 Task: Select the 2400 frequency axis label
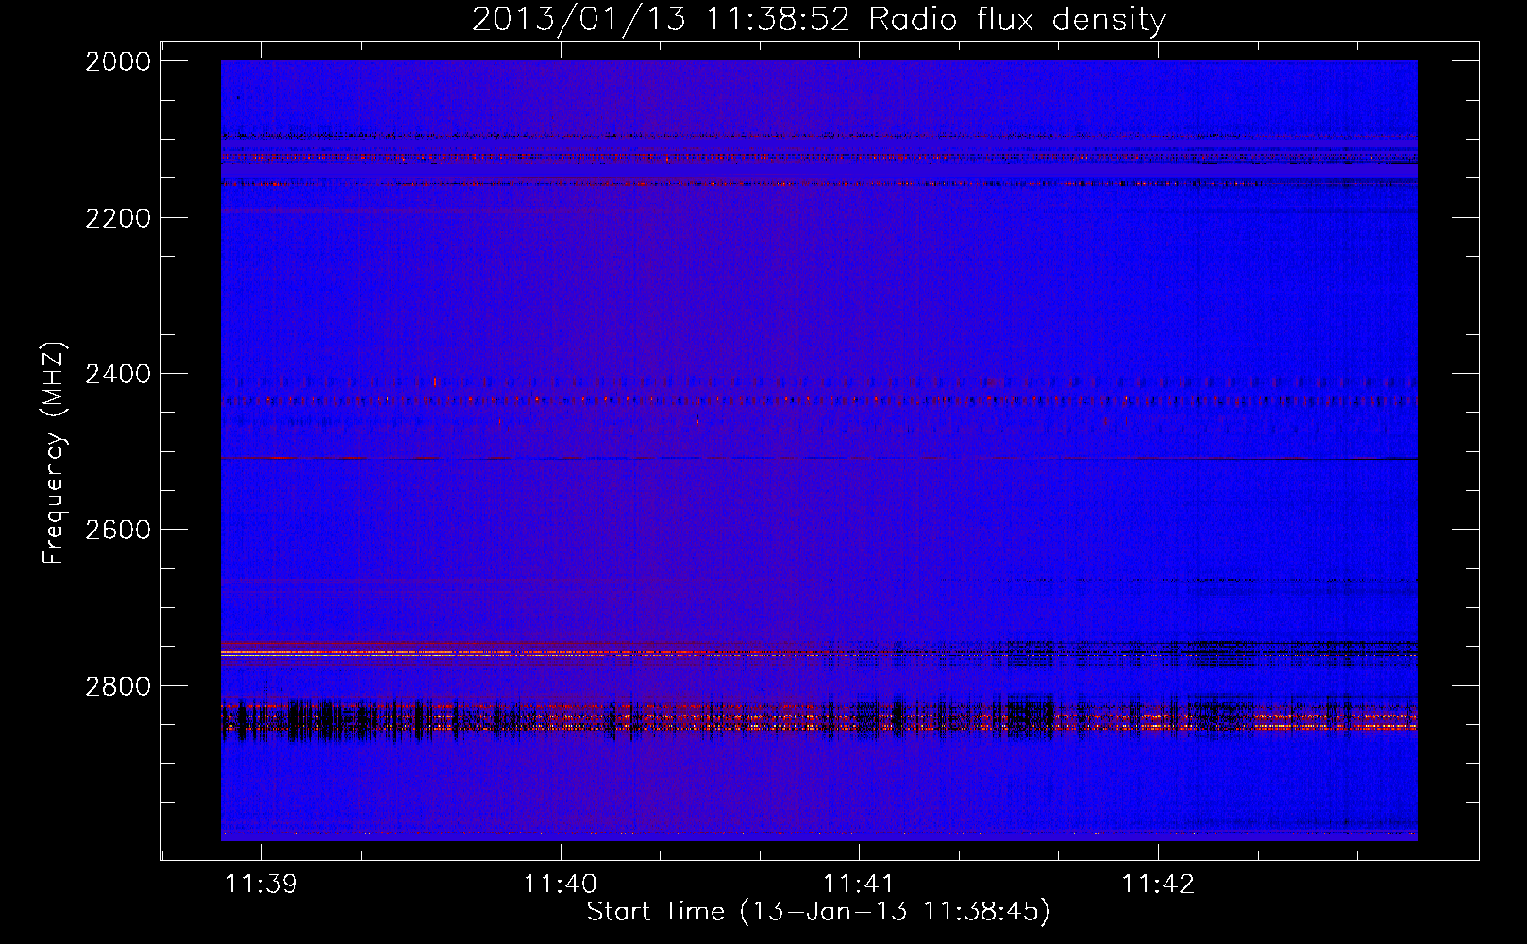coord(118,374)
